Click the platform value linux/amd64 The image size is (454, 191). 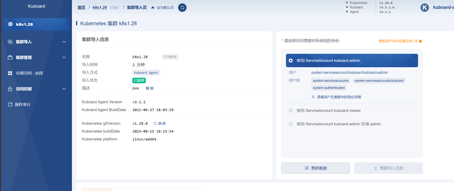[144, 139]
